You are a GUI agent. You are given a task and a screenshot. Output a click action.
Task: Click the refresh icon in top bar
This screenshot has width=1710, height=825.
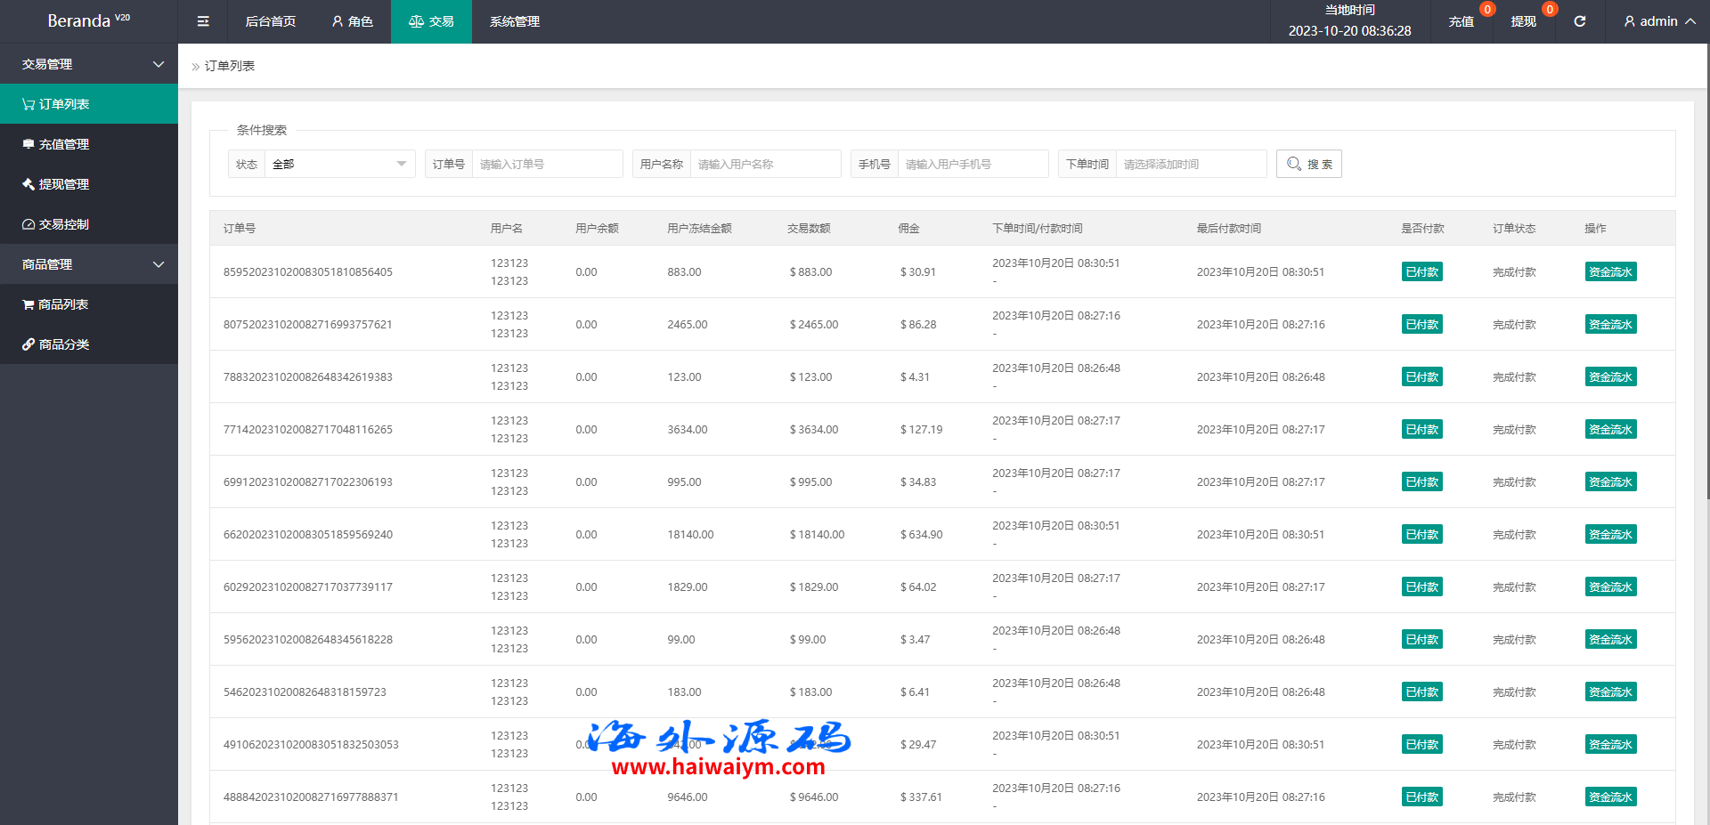[x=1579, y=21]
